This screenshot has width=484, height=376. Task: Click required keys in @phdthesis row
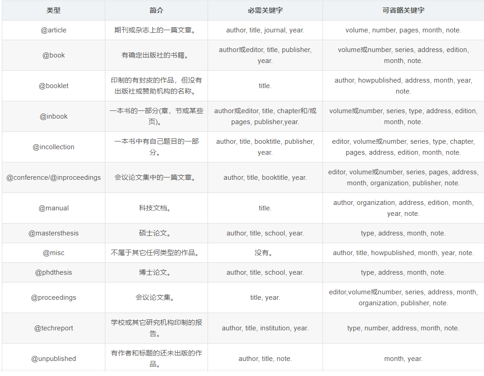tap(265, 272)
